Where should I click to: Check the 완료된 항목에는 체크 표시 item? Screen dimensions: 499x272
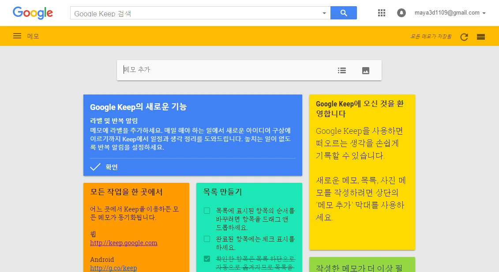(207, 239)
